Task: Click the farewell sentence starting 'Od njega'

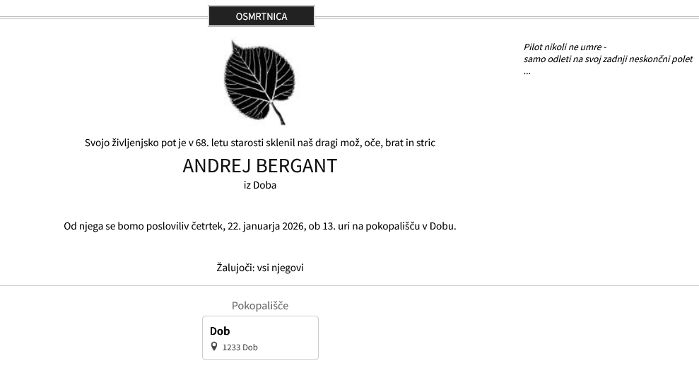Action: click(260, 227)
